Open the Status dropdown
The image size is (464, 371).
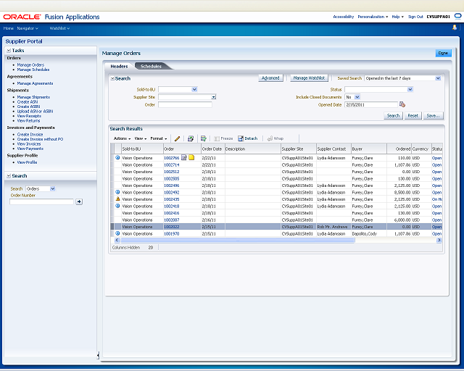[410, 89]
